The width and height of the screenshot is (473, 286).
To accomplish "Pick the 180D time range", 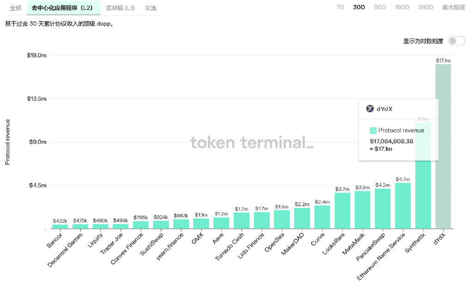I will coord(402,7).
